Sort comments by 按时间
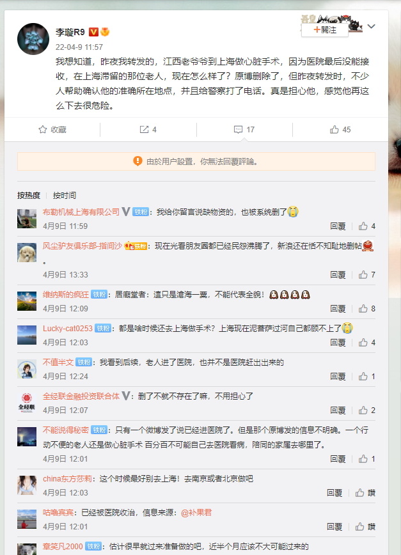 65,196
